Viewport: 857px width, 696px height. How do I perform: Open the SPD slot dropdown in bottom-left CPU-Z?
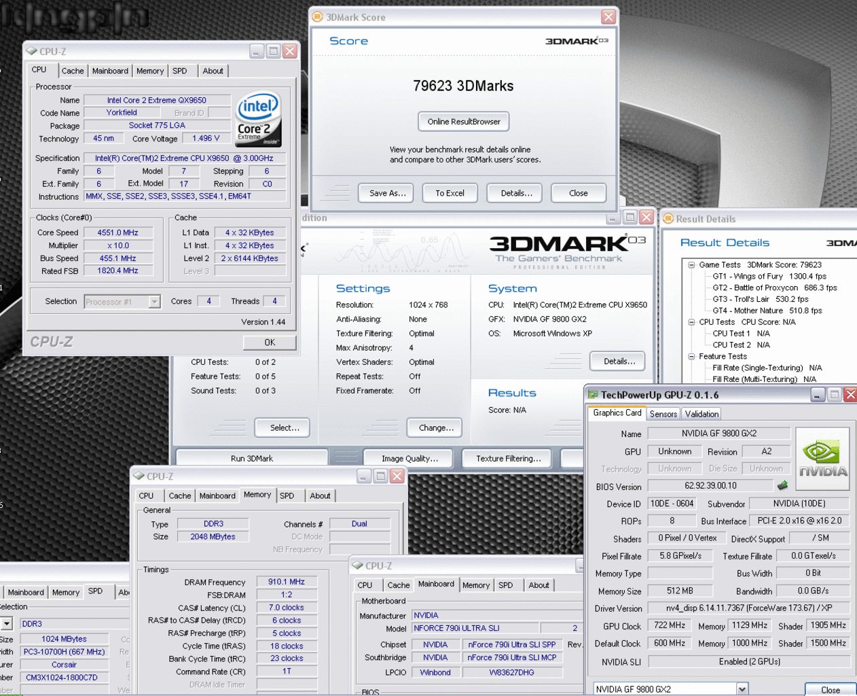tap(7, 623)
